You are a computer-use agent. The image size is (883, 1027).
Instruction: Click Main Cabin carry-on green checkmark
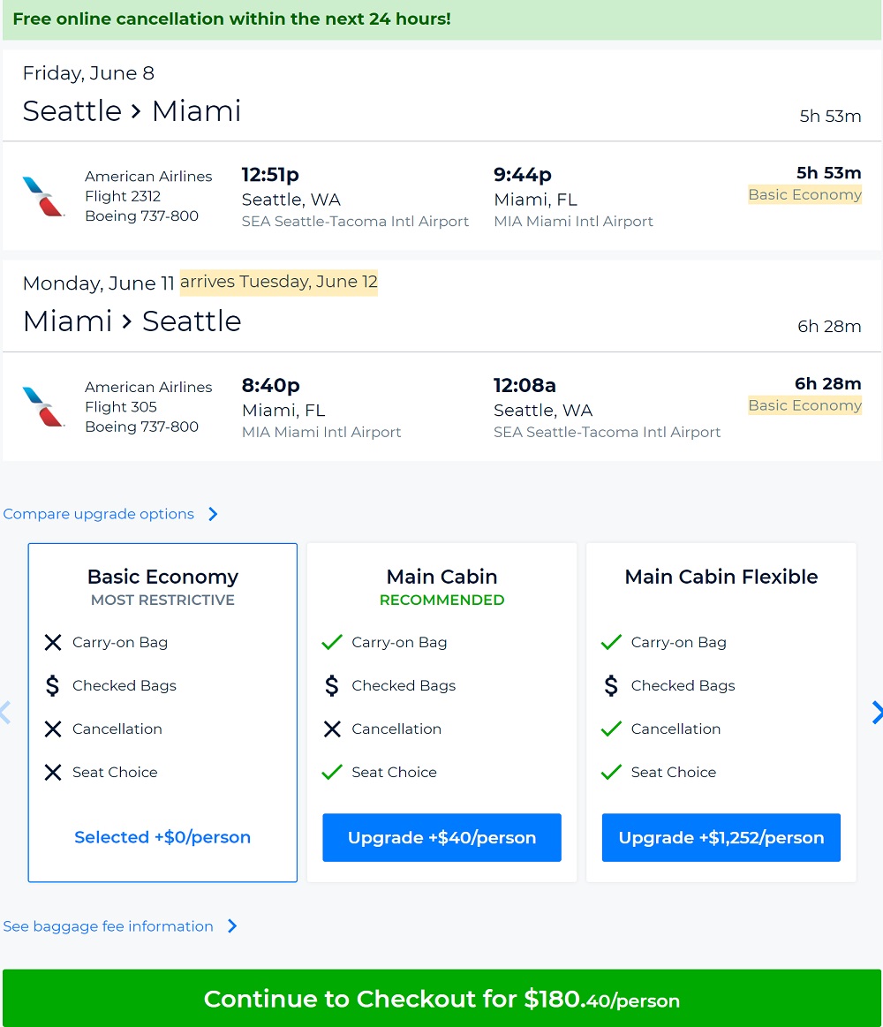click(x=332, y=642)
